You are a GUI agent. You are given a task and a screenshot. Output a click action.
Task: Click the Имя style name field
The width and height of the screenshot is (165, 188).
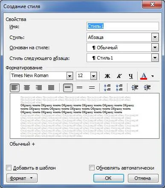(123, 26)
